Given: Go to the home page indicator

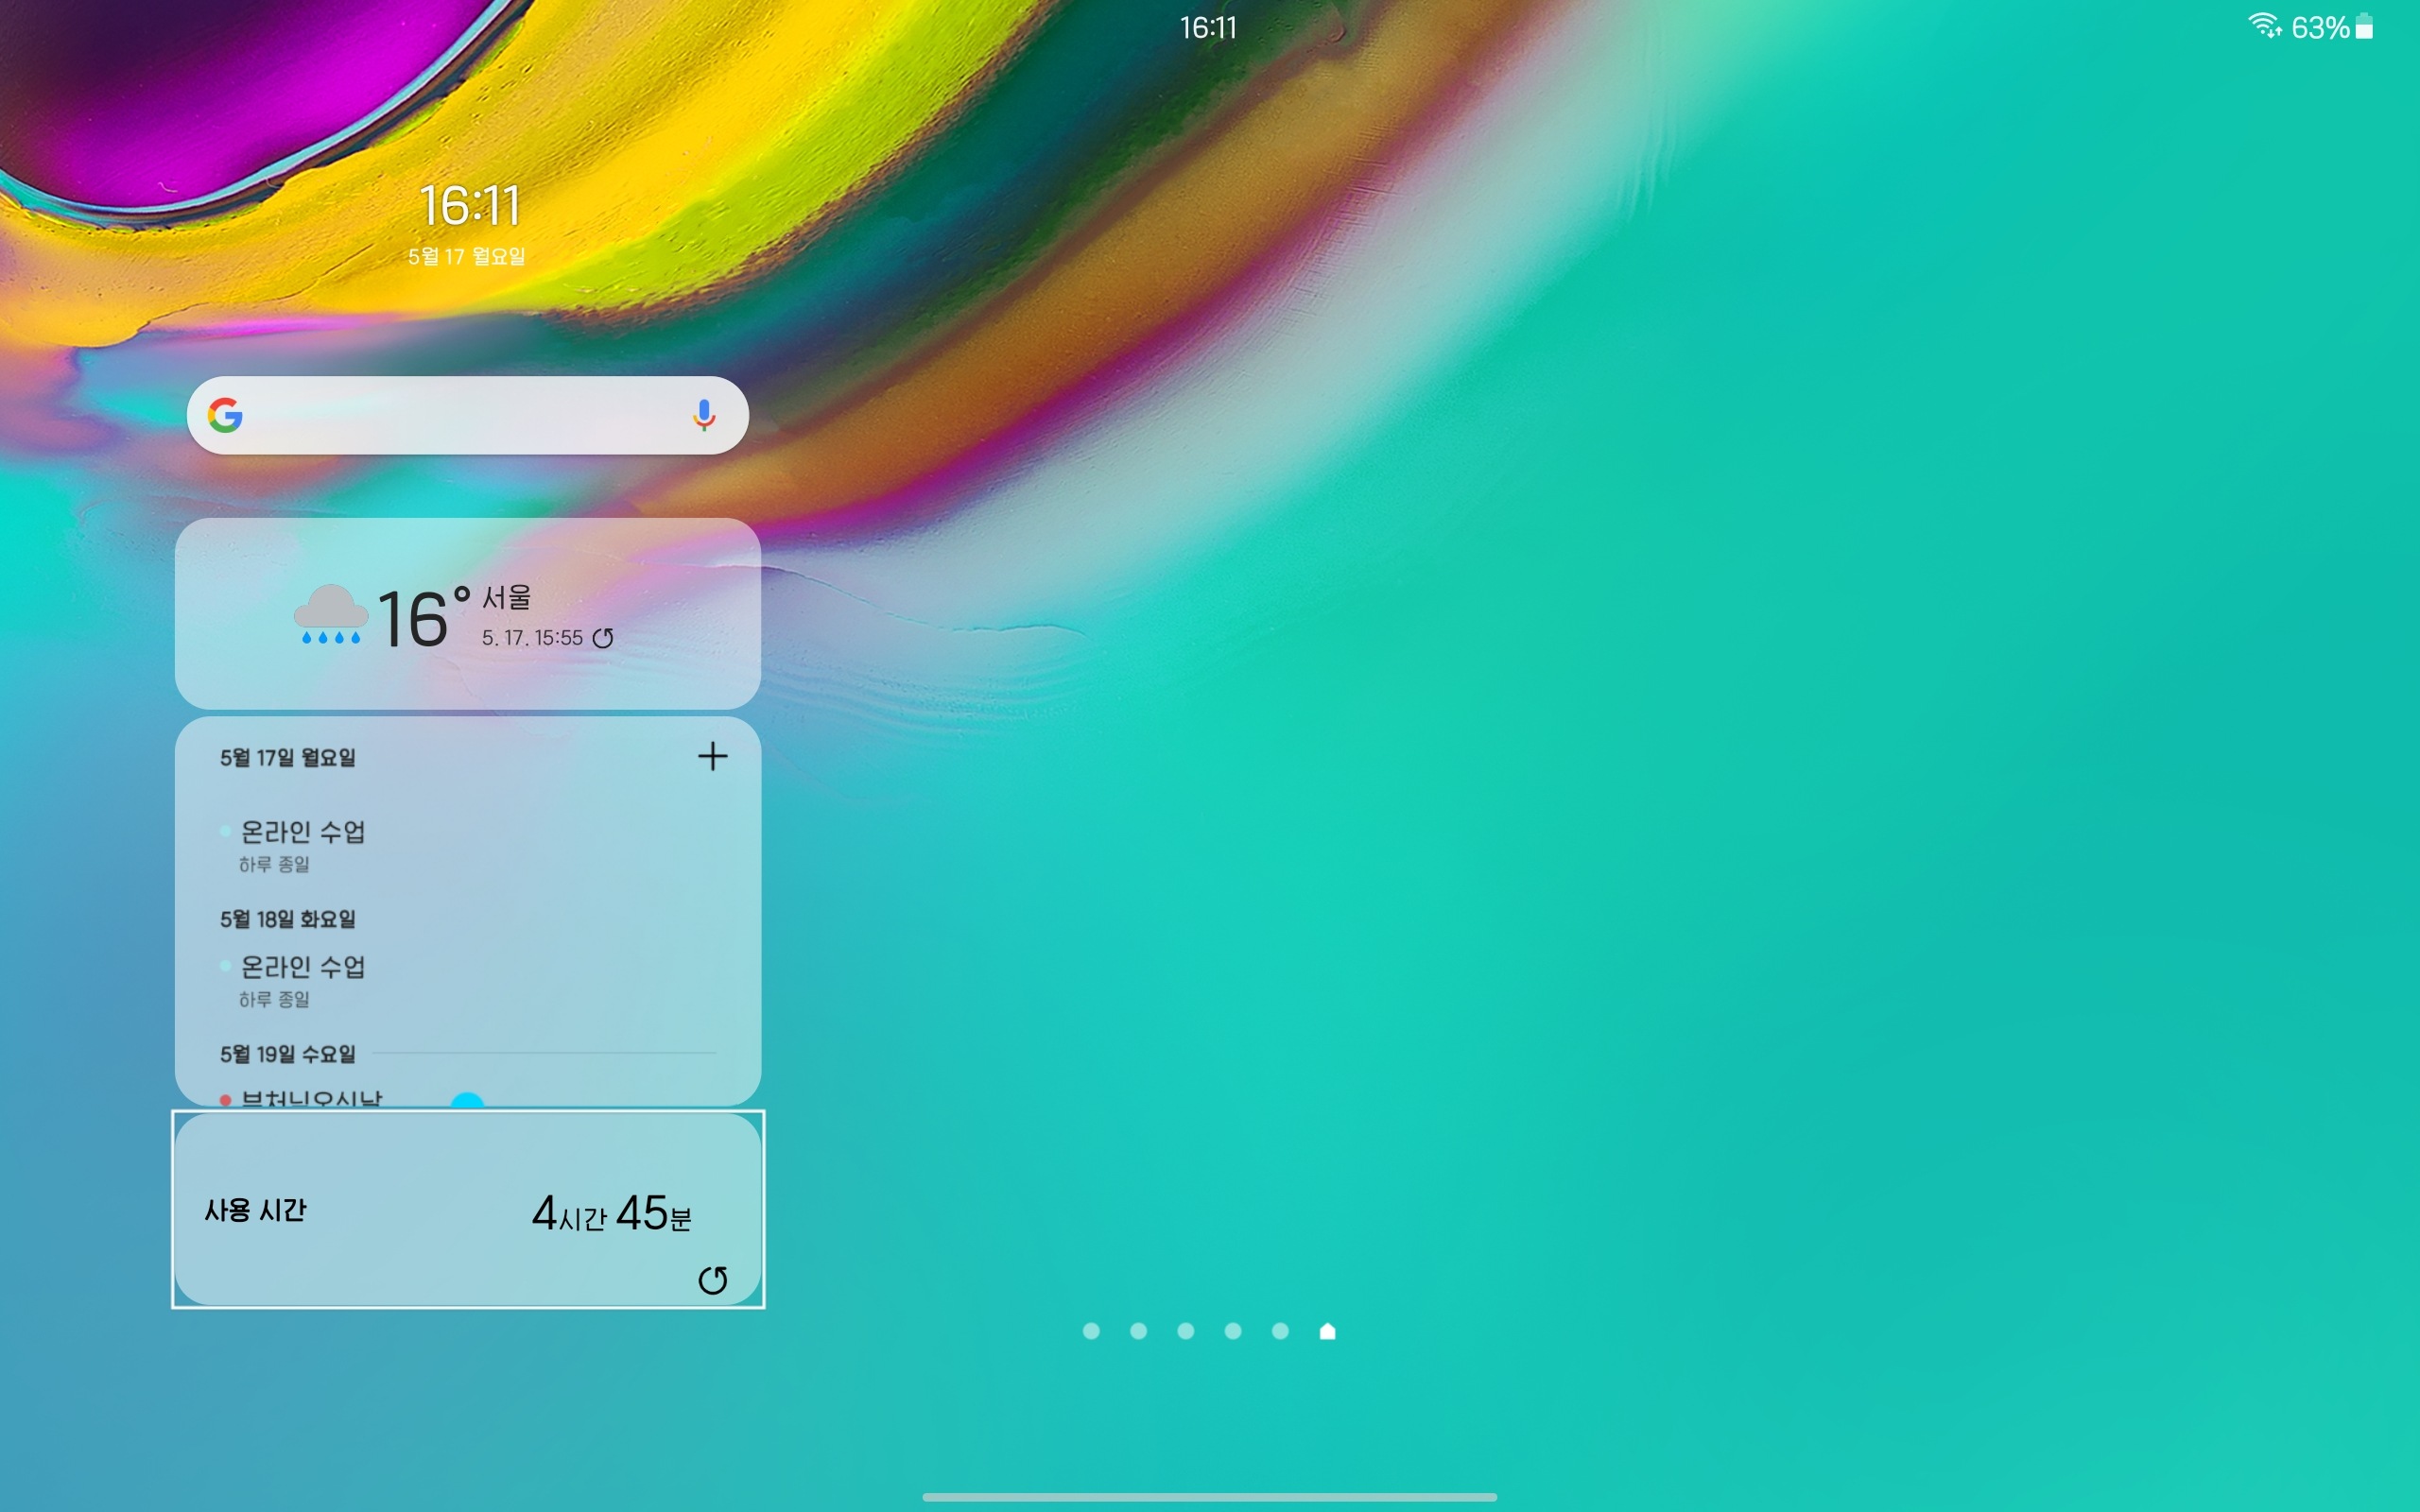Looking at the screenshot, I should click(1327, 1331).
